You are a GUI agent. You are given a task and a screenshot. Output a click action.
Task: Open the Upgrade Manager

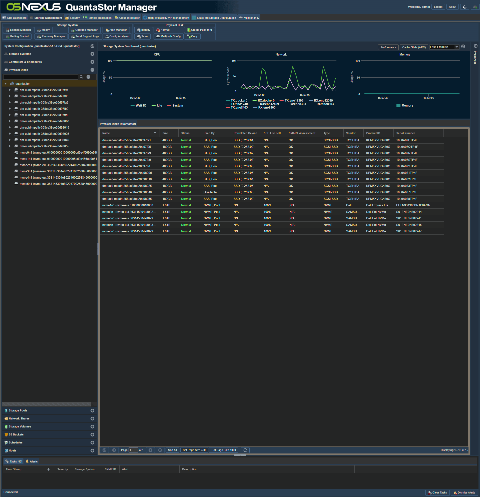tap(84, 30)
